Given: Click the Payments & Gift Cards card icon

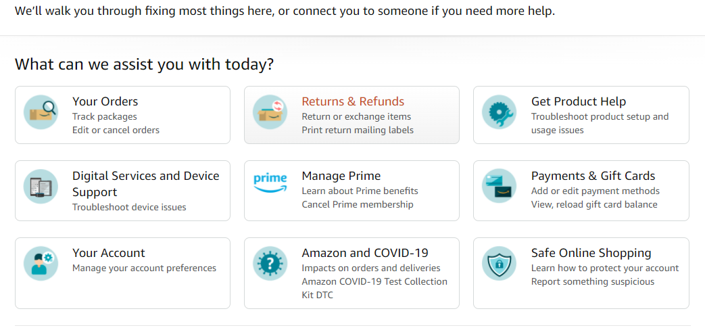Looking at the screenshot, I should tap(499, 186).
